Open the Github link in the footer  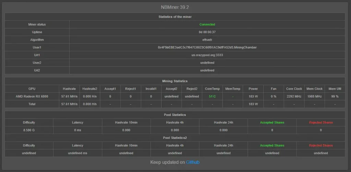193,162
